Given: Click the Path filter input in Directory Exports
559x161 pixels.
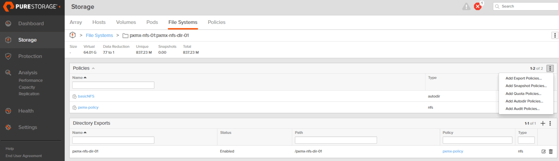Looking at the screenshot, I should (x=336, y=140).
